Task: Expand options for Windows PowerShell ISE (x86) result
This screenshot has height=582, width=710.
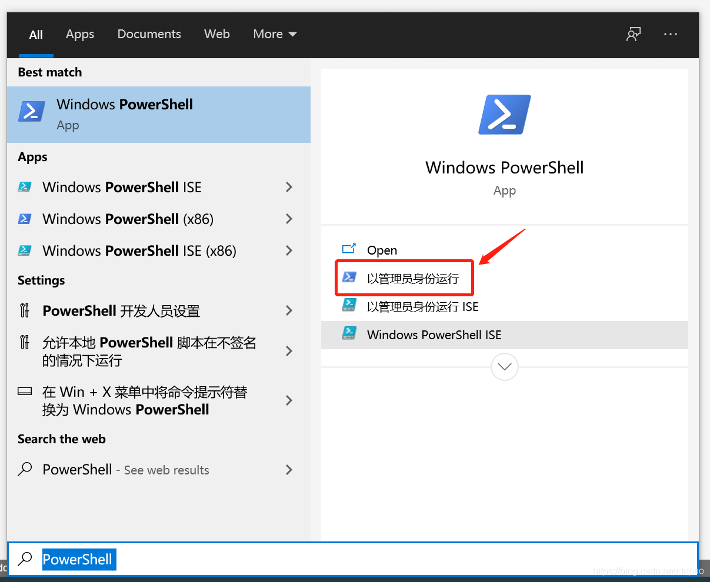Action: pyautogui.click(x=289, y=250)
